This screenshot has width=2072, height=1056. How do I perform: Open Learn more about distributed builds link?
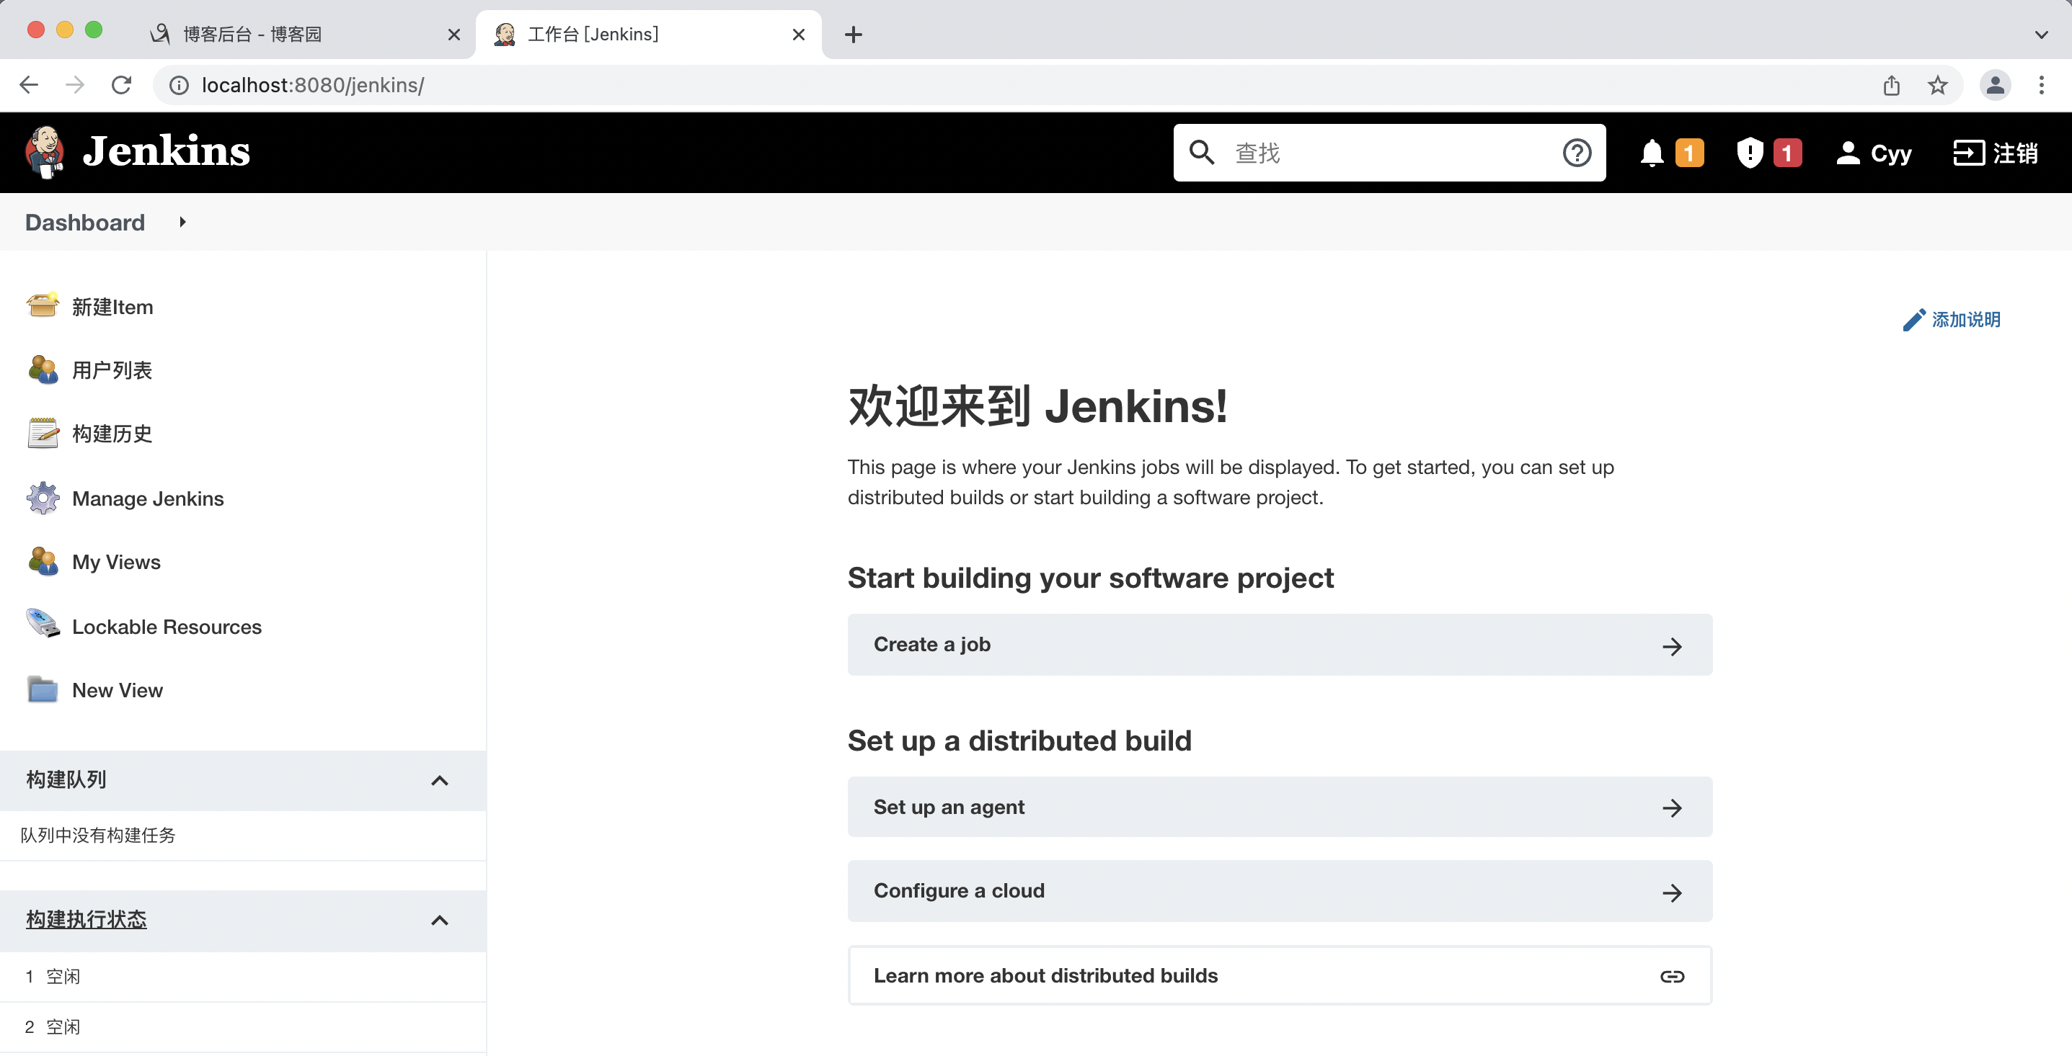[1279, 975]
